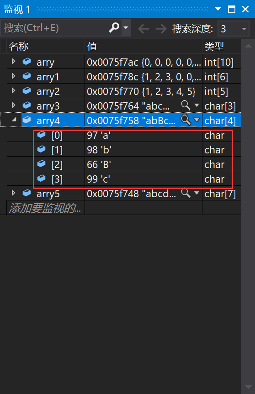The width and height of the screenshot is (255, 394).
Task: Click the forward navigation arrow
Action: (x=161, y=29)
